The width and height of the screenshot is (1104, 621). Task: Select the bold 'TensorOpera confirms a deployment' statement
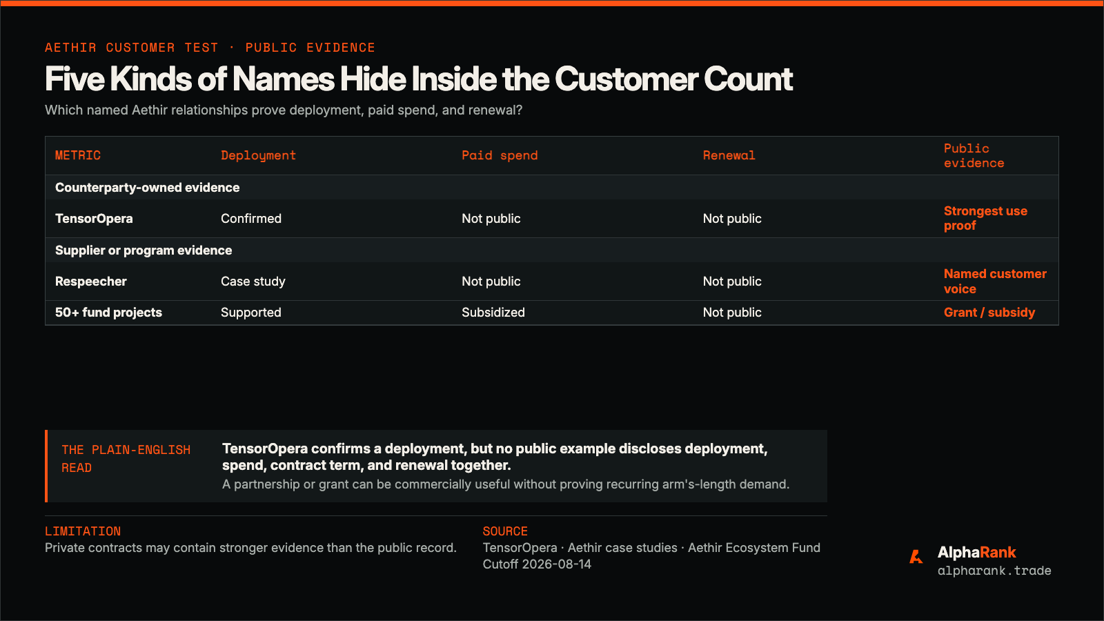click(495, 457)
